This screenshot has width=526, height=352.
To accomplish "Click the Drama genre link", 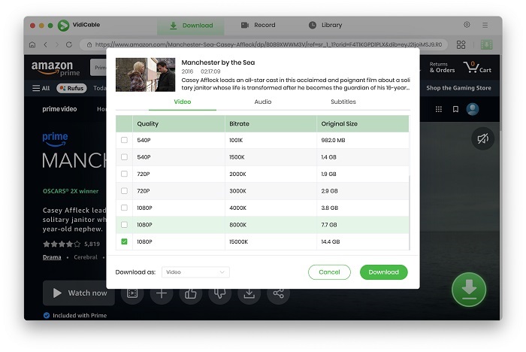I will tap(52, 257).
